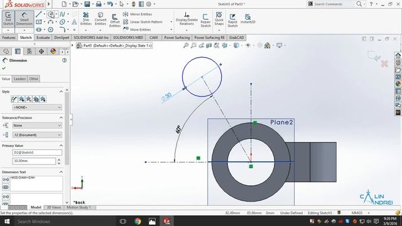
Task: Select the Polygon sketch tool
Action: tap(50, 30)
